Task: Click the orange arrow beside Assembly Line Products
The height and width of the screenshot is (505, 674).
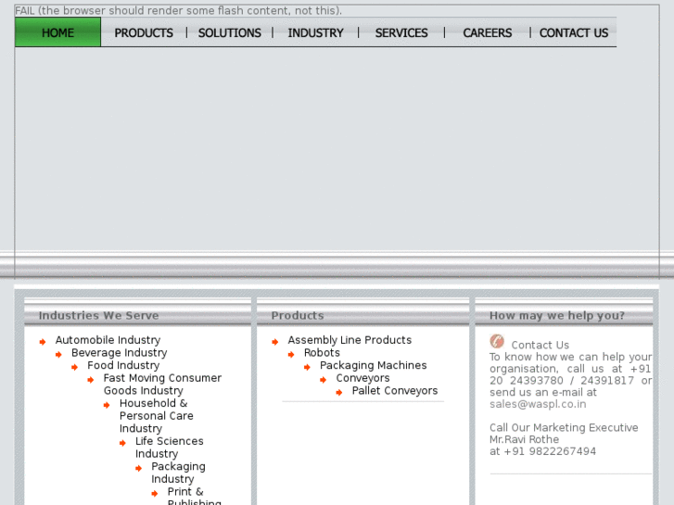Action: coord(275,342)
